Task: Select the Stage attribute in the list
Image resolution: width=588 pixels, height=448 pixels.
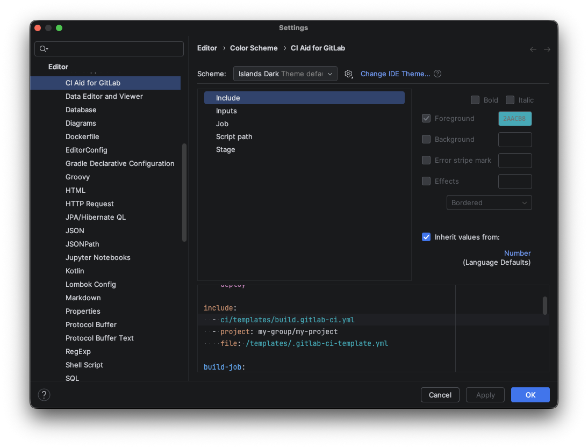Action: [x=225, y=149]
